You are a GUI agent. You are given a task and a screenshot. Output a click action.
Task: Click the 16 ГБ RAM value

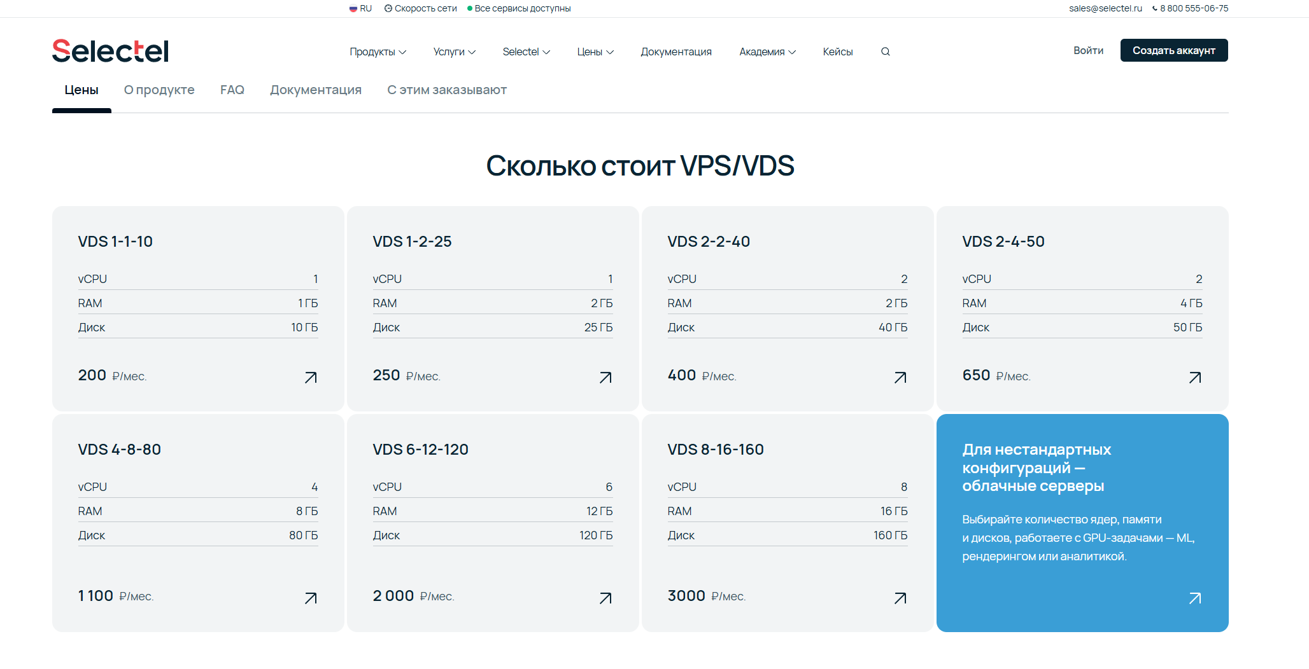(894, 511)
